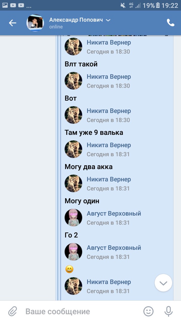Viewport: 181px width, 322px height.
Task: Select the message Могу два акка
Action: 89,167
